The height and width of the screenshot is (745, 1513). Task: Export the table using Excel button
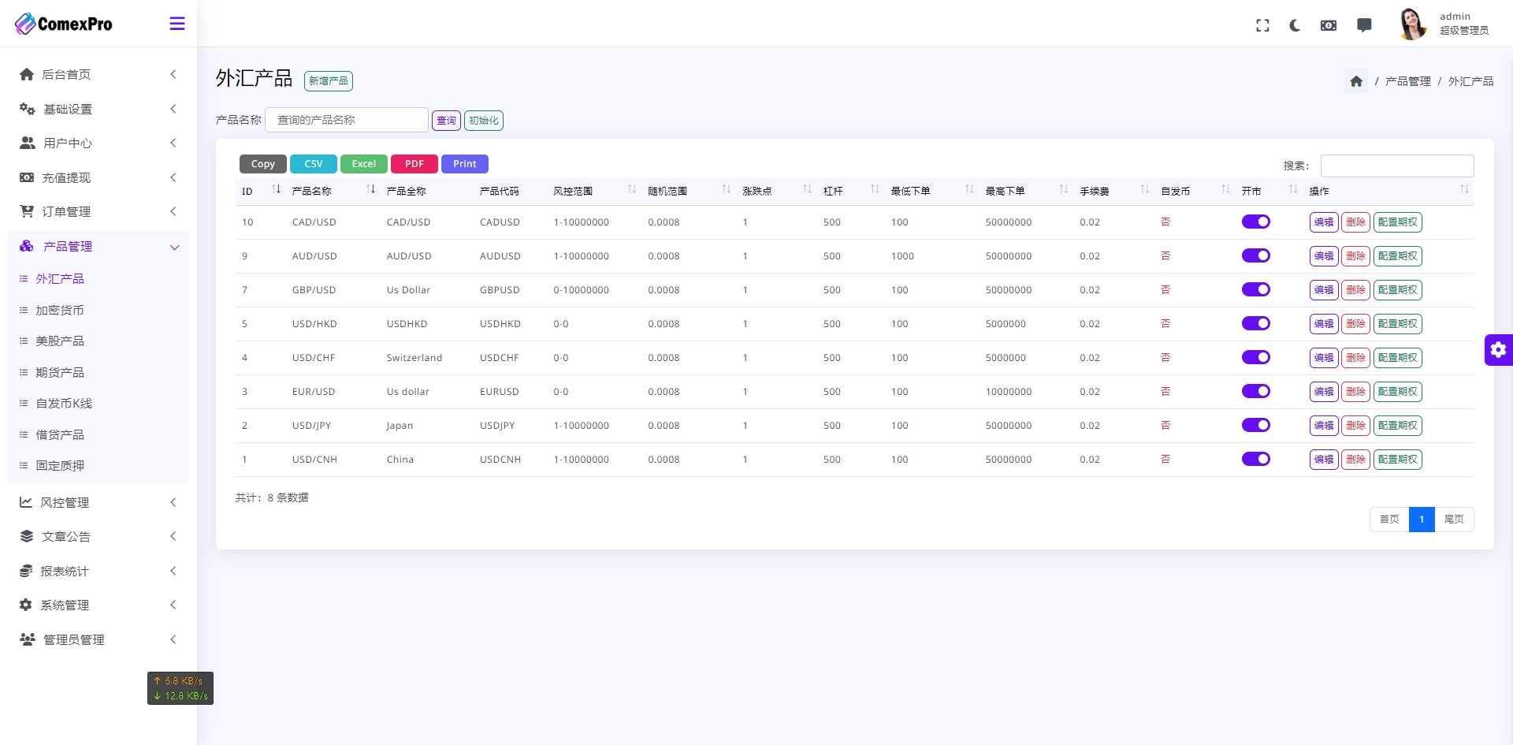(x=363, y=164)
